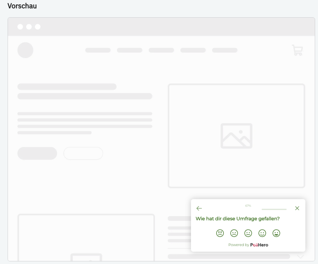This screenshot has width=318, height=264.
Task: Expand the chevron arrow below the survey widget
Action: [300, 256]
